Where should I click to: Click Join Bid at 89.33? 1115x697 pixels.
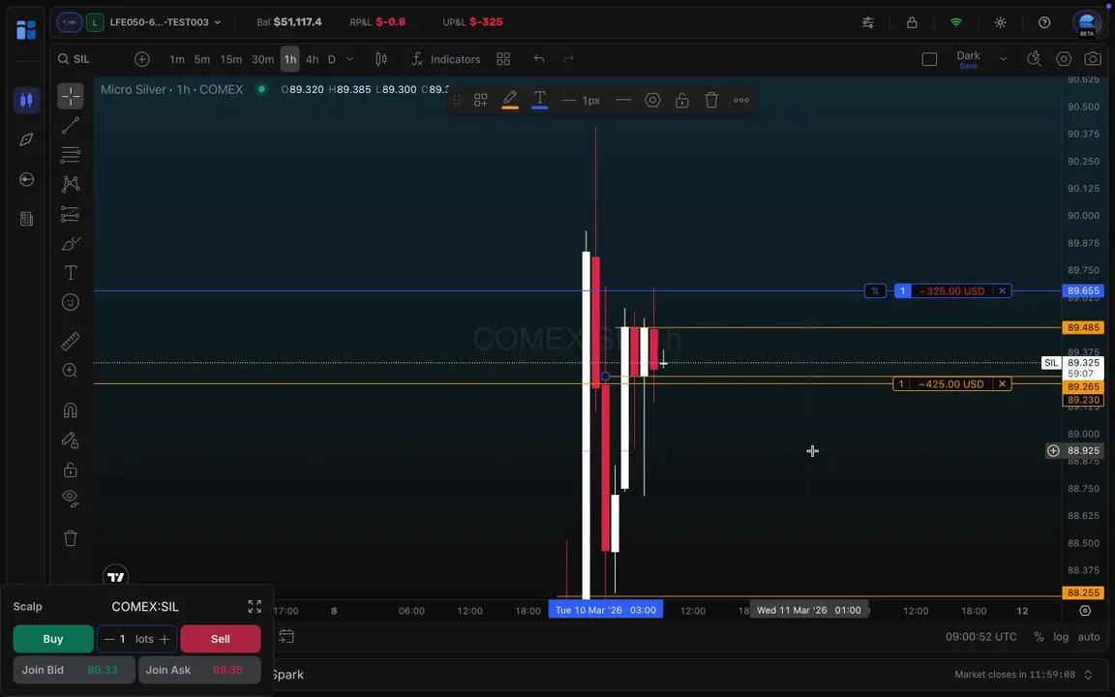[74, 670]
